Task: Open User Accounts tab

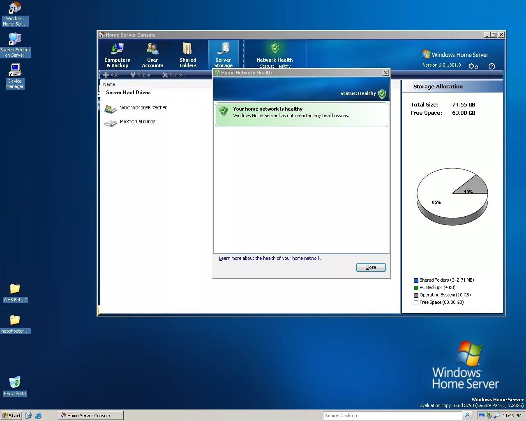Action: coord(152,55)
